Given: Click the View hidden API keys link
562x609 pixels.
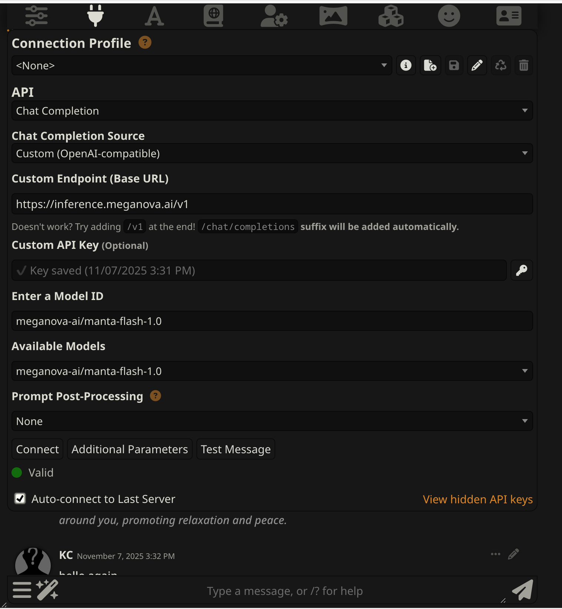Looking at the screenshot, I should pyautogui.click(x=478, y=500).
